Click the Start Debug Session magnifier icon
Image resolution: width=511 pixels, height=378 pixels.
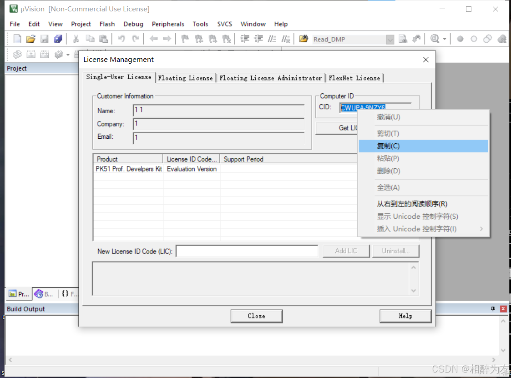435,39
